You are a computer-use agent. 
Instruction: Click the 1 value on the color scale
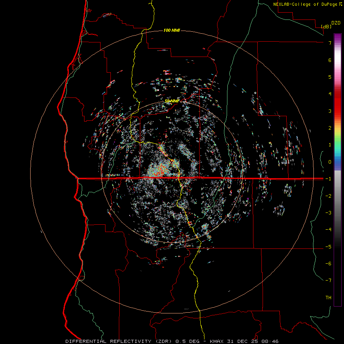(330, 145)
